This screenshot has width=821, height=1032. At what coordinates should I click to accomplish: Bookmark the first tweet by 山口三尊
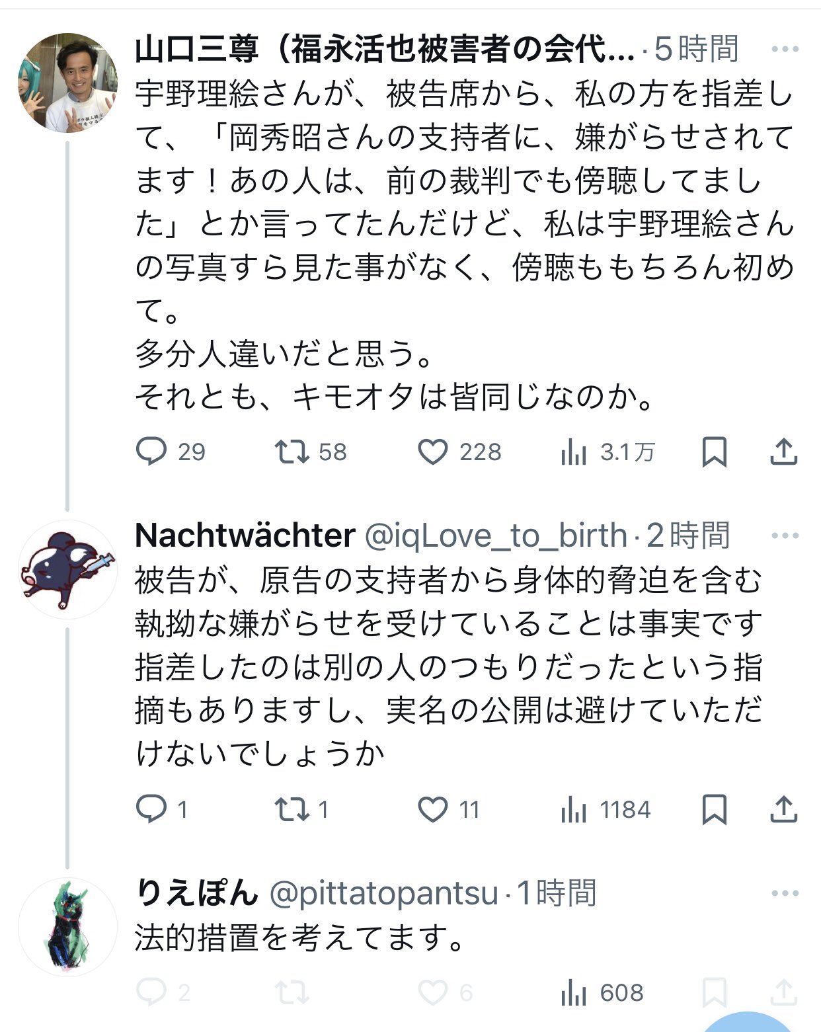click(714, 452)
